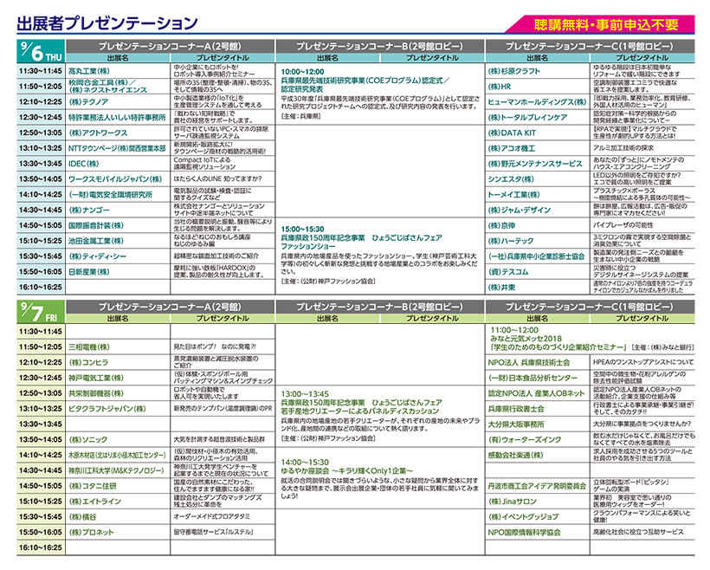
Task: Select exhibitor 兵庫県行政書士会
Action: pos(516,409)
